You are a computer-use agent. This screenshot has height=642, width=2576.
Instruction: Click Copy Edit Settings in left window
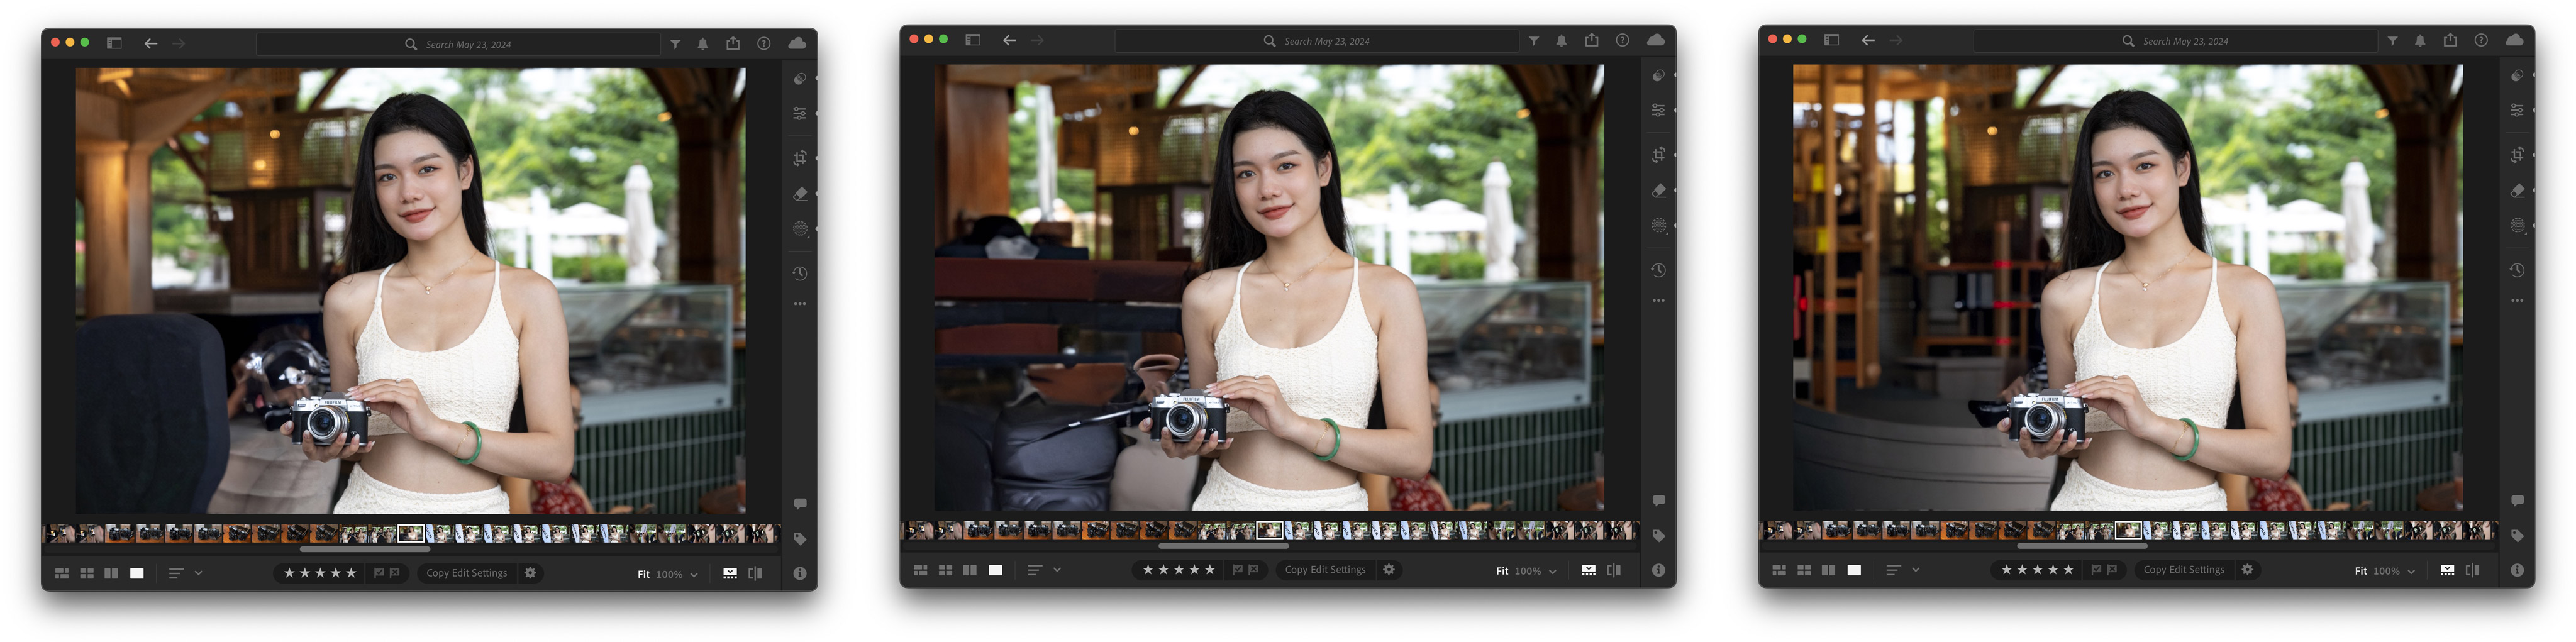click(466, 574)
